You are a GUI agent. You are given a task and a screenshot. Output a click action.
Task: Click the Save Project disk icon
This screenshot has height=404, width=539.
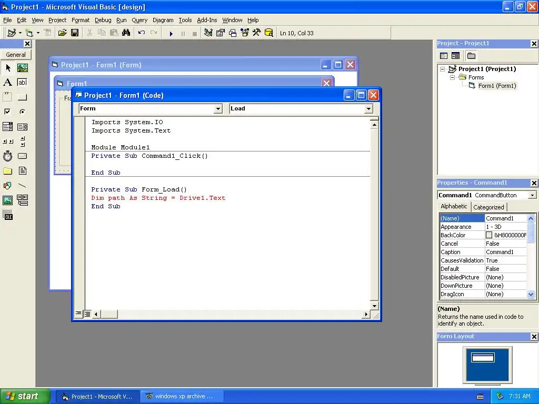point(75,33)
